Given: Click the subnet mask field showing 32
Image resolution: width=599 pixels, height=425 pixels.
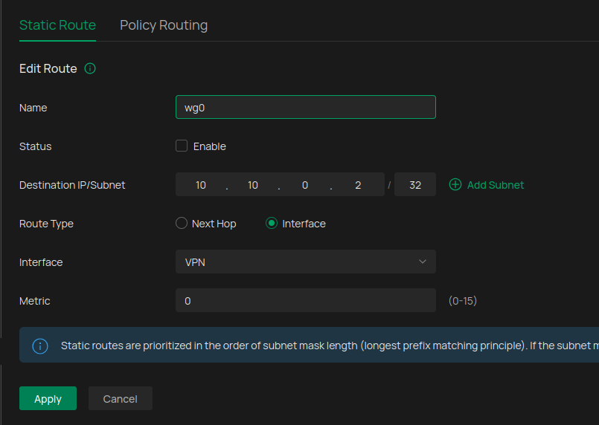Looking at the screenshot, I should pos(415,185).
